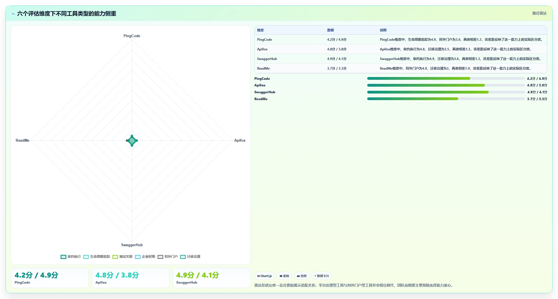Select the 进度 tag chip
Image resolution: width=558 pixels, height=299 pixels.
(x=302, y=276)
